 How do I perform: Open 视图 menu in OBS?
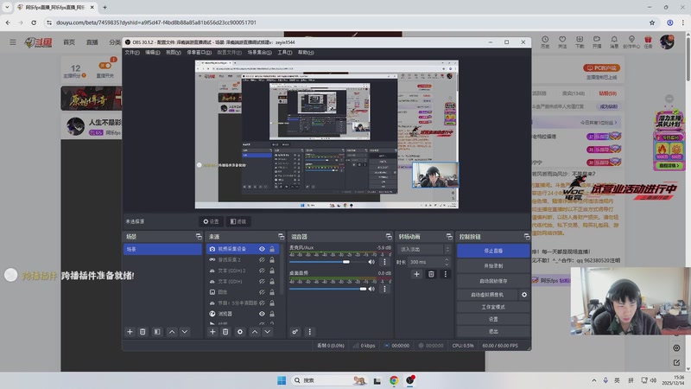[x=174, y=53]
